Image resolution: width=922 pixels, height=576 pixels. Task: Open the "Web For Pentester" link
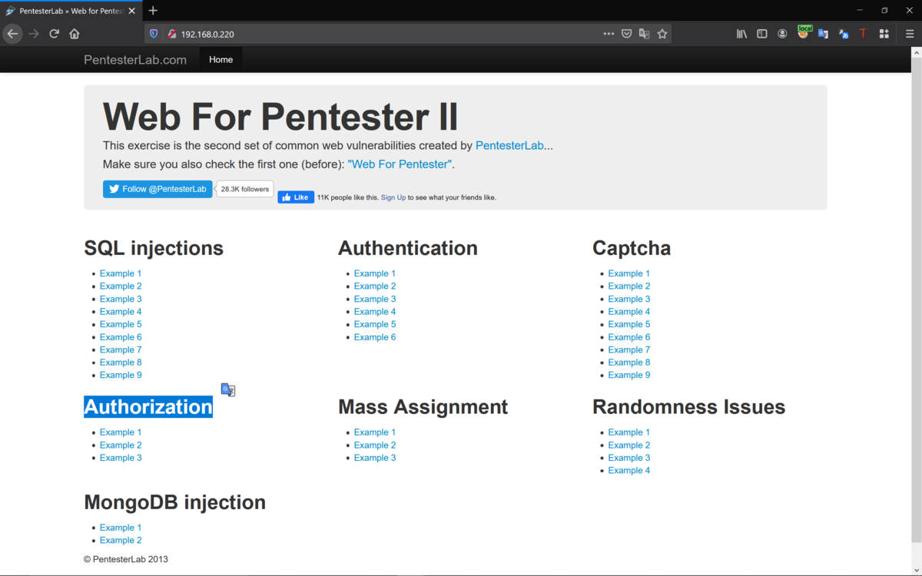click(x=400, y=164)
